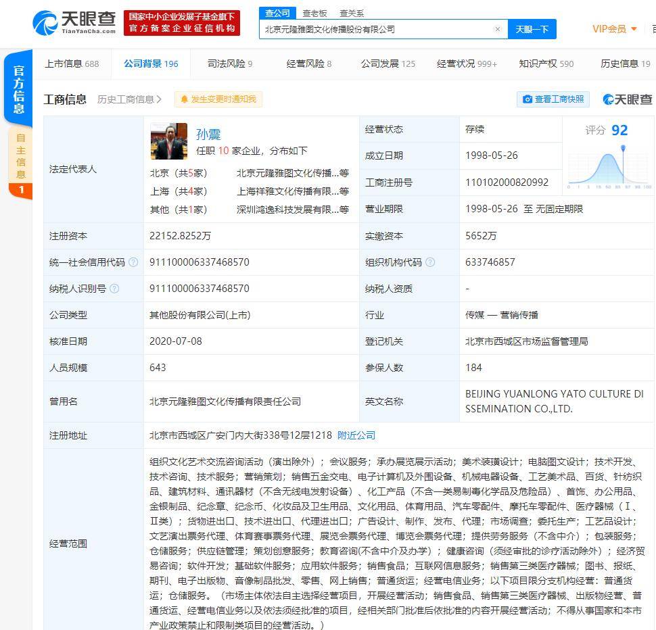
Task: Click the 实缴资本 value 5652万
Action: pos(481,236)
